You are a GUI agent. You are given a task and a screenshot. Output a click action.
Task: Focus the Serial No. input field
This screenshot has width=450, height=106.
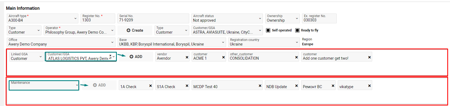click(x=153, y=18)
